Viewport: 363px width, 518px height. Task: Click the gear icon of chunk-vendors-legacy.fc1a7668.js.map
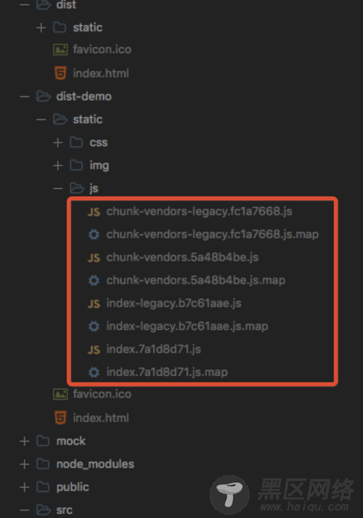coord(94,235)
